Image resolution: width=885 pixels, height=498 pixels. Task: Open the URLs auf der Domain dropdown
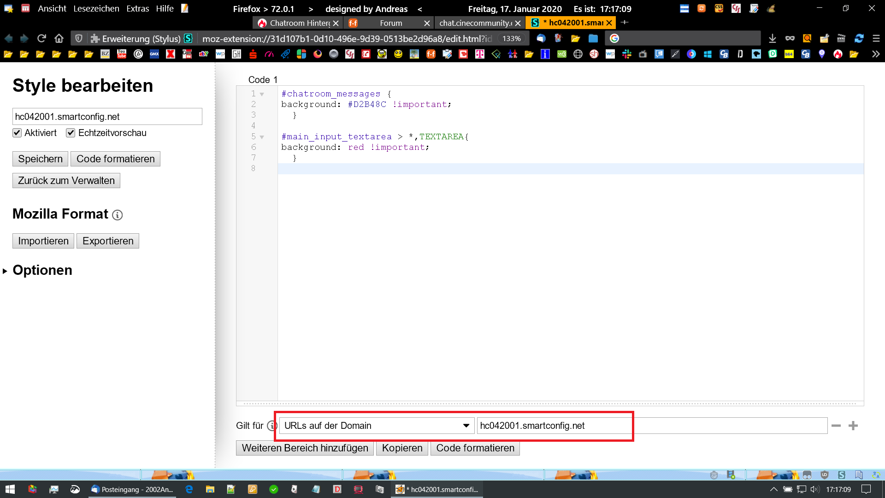click(x=377, y=426)
